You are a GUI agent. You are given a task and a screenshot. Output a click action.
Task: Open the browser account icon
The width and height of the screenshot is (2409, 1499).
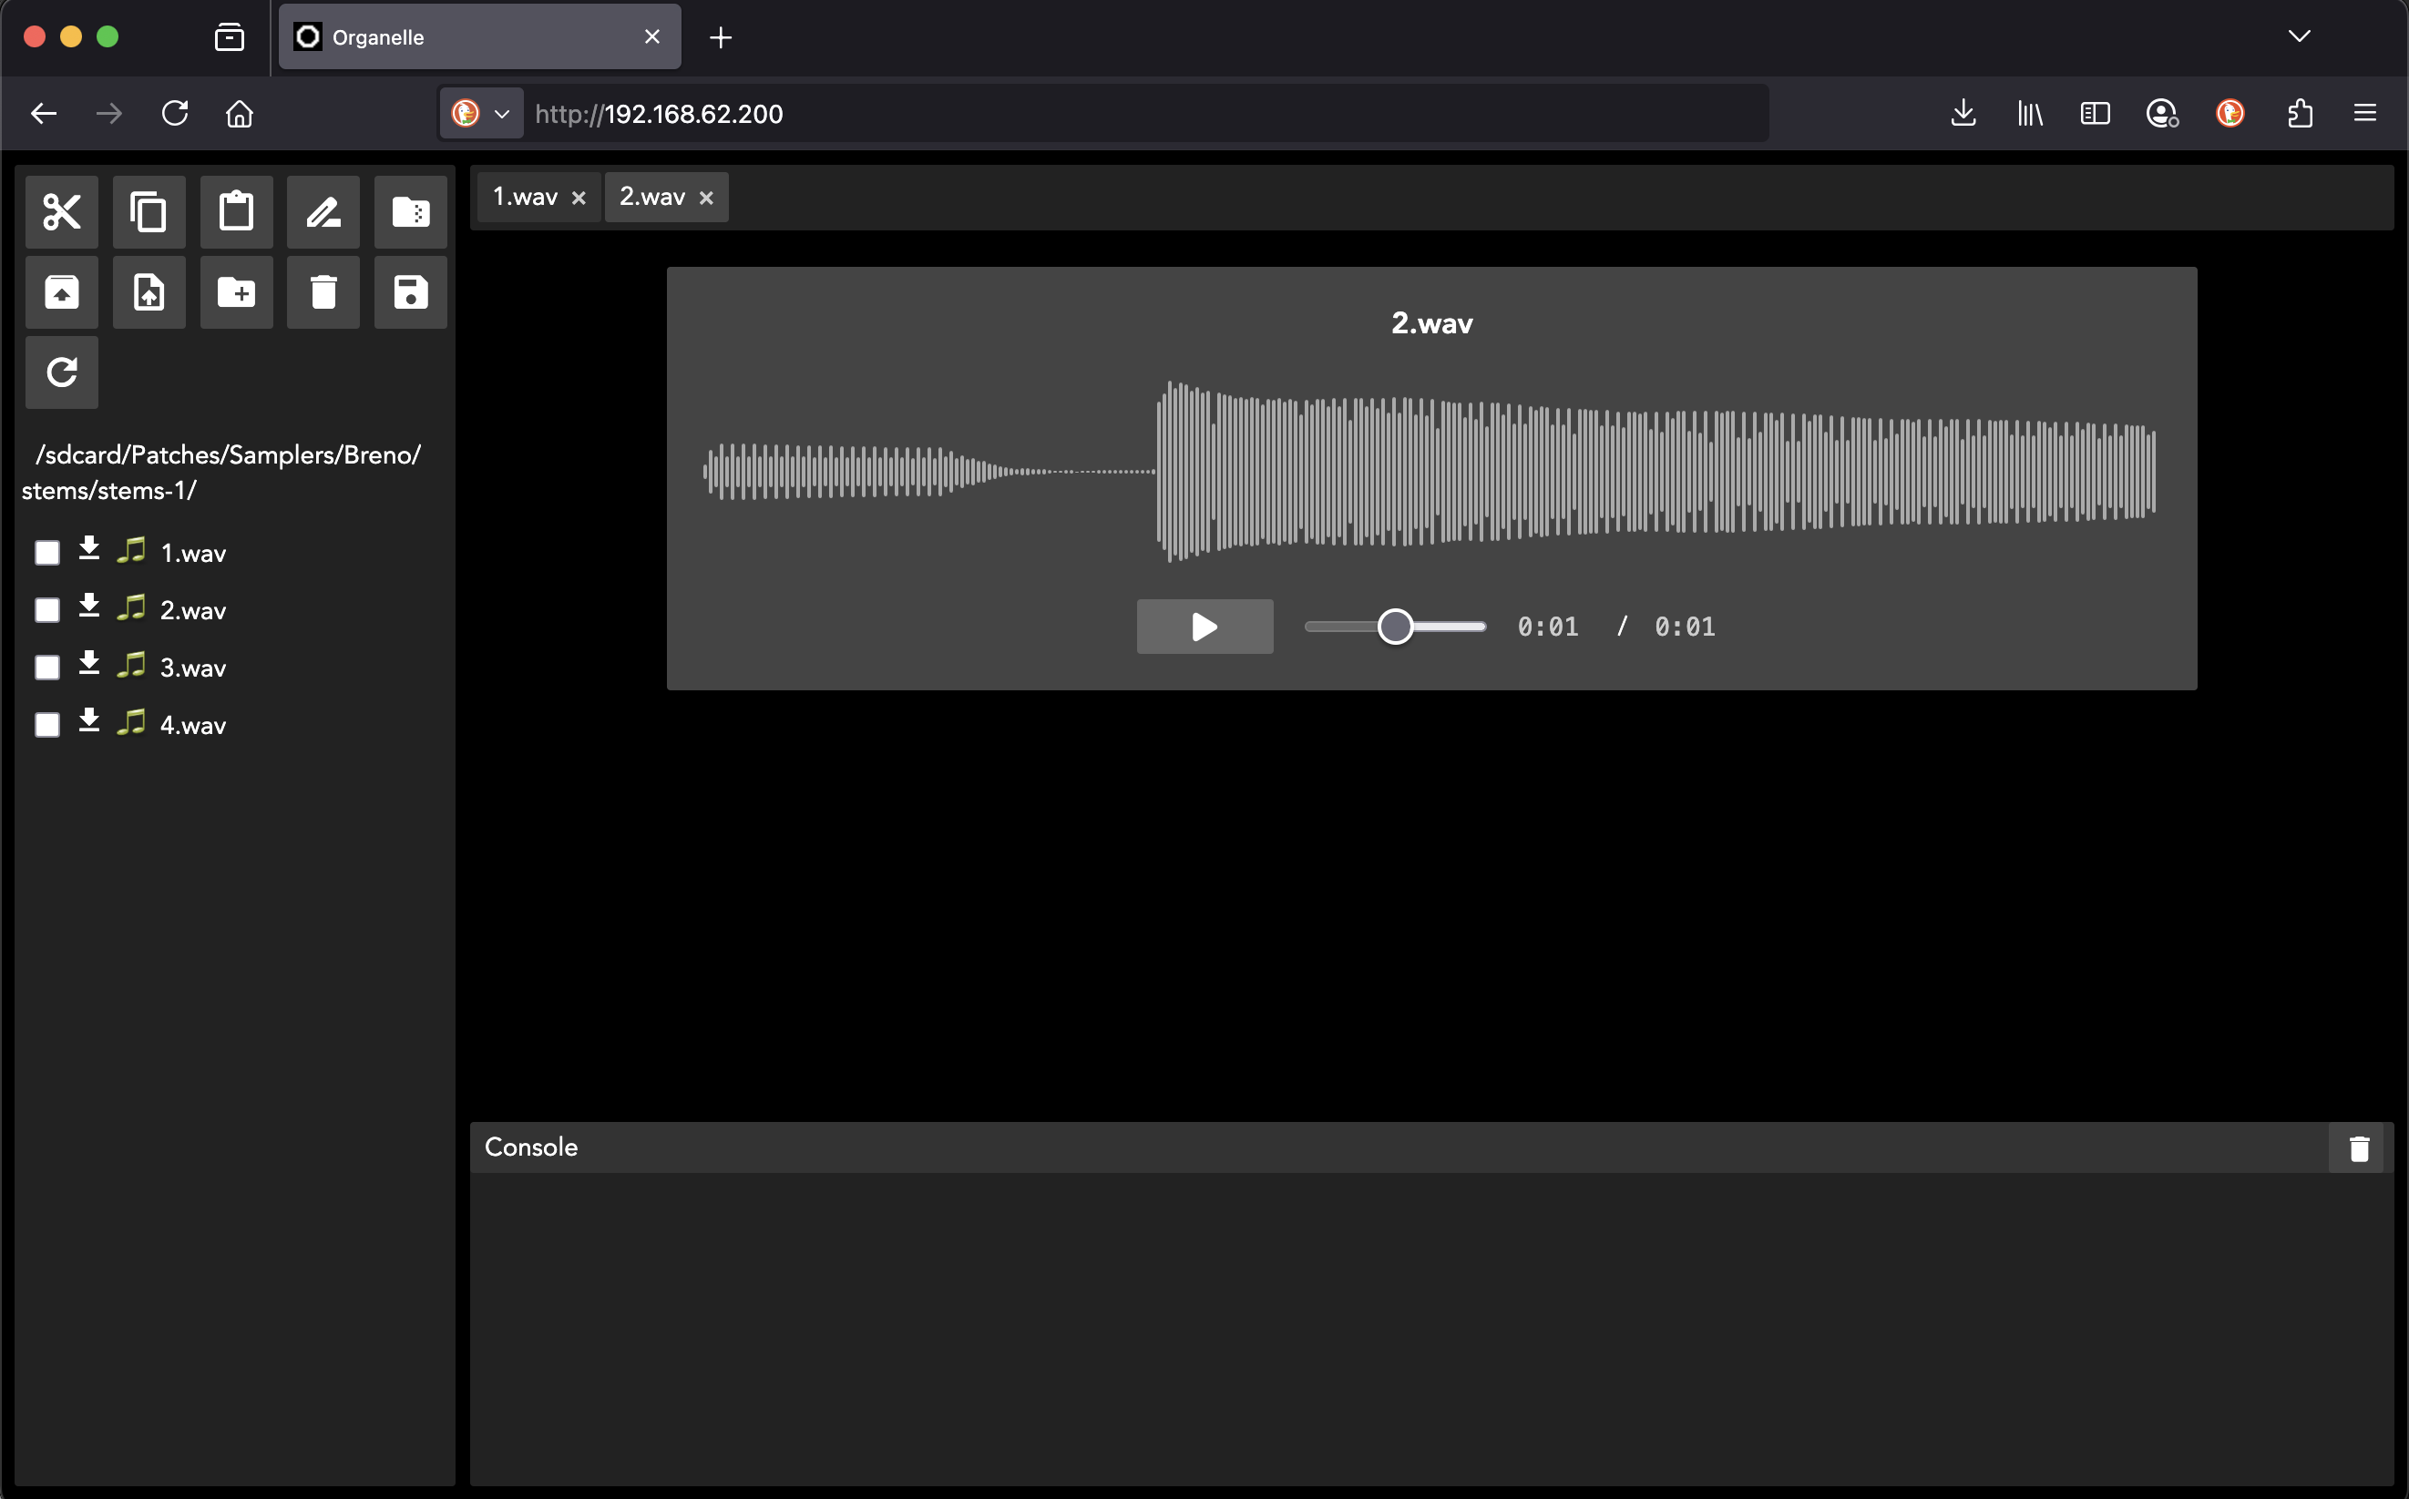click(x=2162, y=113)
